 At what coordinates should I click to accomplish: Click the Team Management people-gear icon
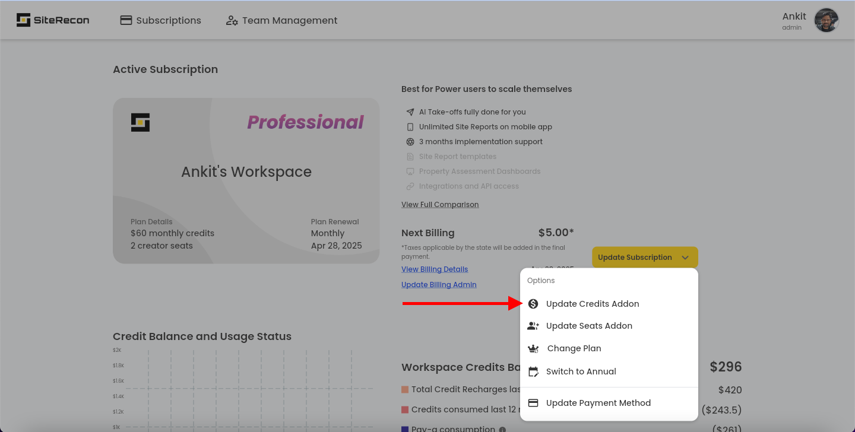(232, 21)
